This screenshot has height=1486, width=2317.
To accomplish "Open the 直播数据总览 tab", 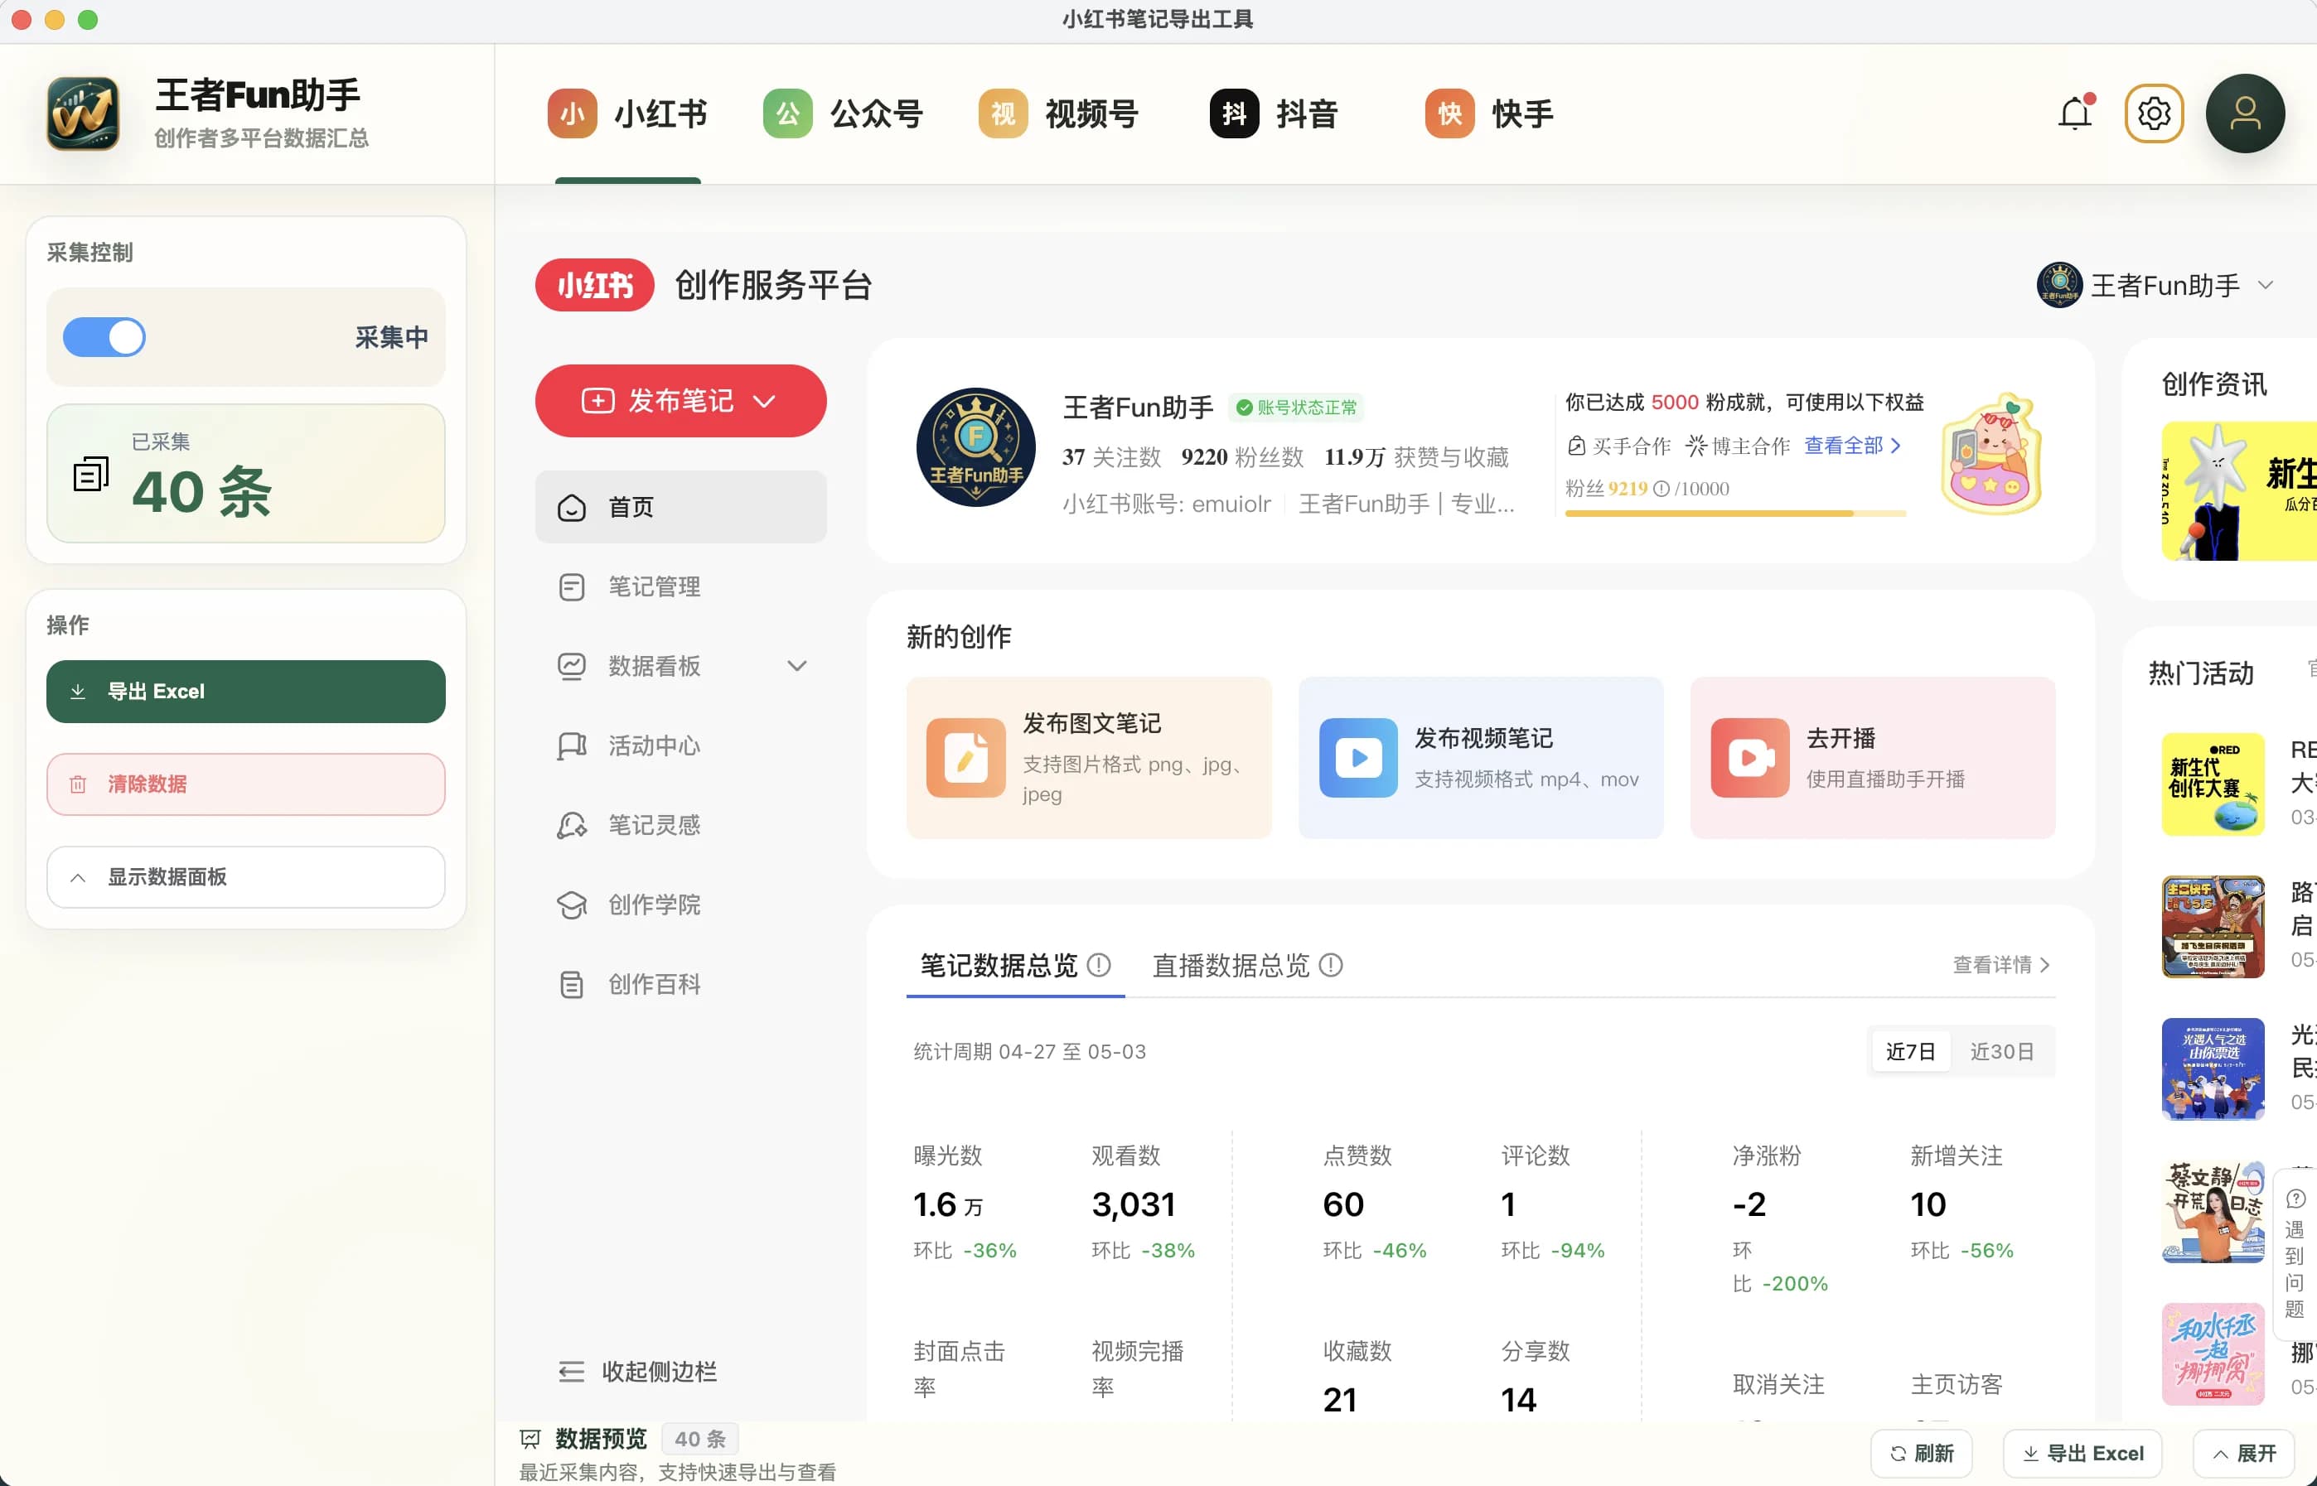I will (x=1246, y=965).
